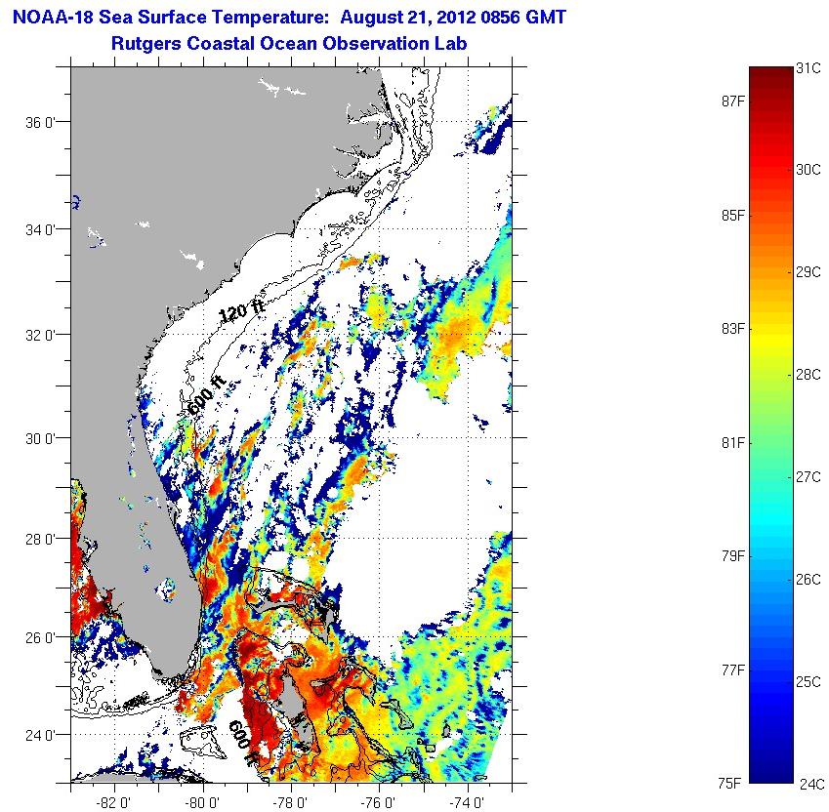Click the 30 0' latitude label
Viewport: 829px width, 812px height.
40,439
